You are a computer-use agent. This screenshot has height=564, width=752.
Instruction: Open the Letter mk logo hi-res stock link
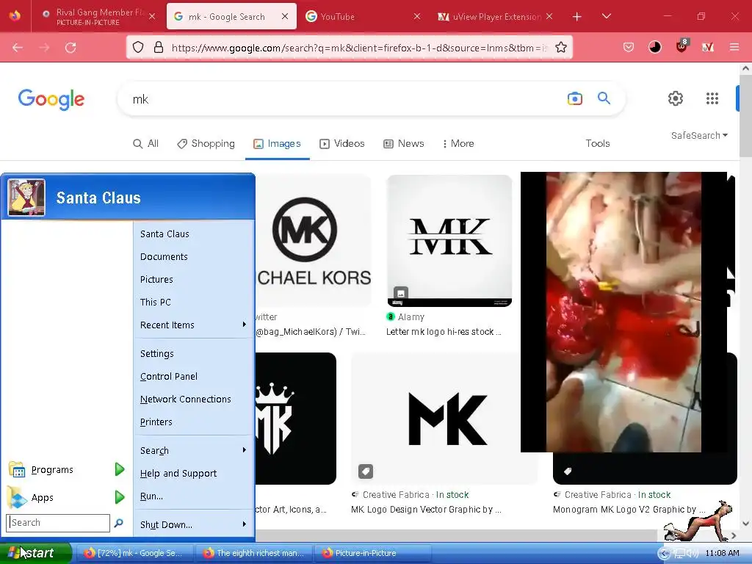444,332
